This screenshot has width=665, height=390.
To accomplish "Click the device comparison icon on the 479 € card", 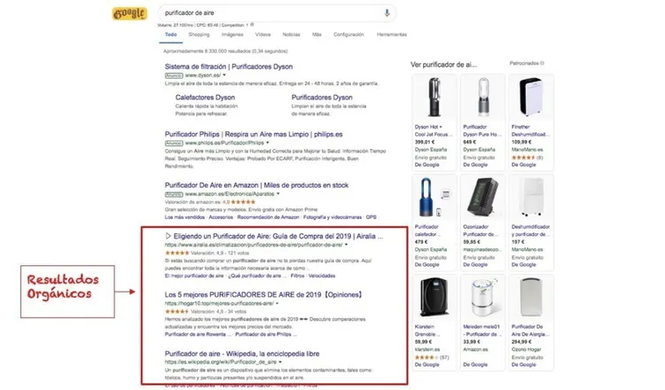I will coord(445,195).
